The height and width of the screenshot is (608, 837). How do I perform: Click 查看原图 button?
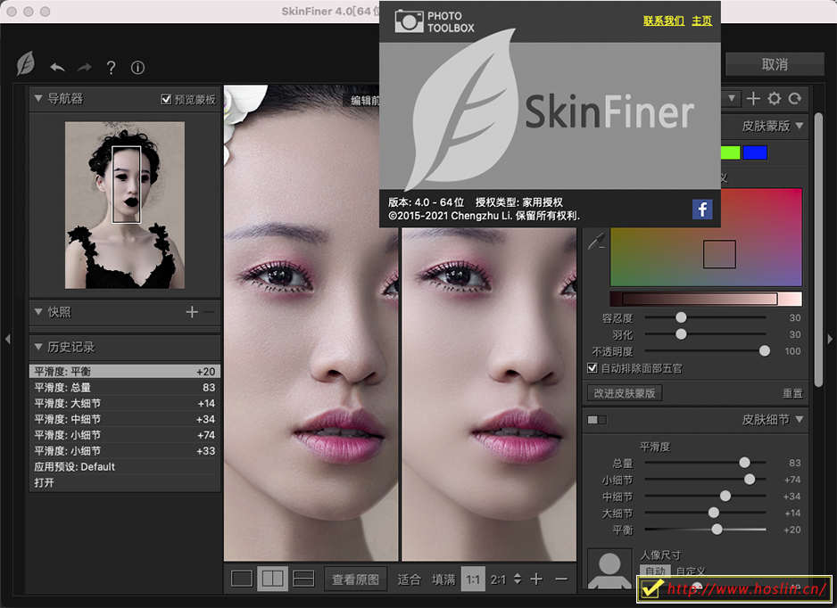355,579
